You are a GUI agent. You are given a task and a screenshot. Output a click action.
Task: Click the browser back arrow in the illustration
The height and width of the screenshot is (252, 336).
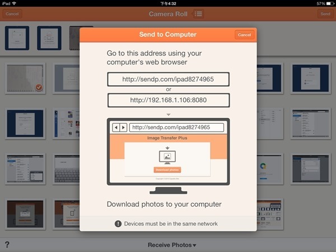pyautogui.click(x=116, y=128)
